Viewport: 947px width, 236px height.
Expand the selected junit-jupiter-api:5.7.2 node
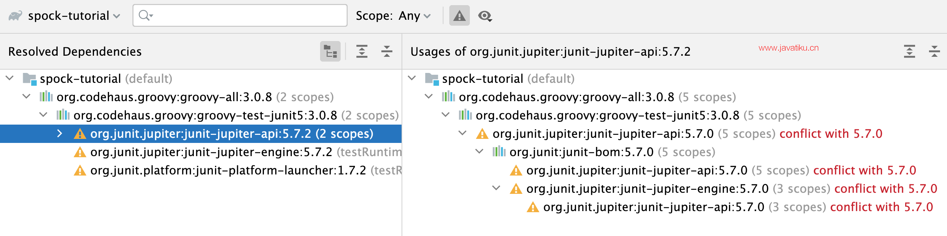pyautogui.click(x=59, y=134)
